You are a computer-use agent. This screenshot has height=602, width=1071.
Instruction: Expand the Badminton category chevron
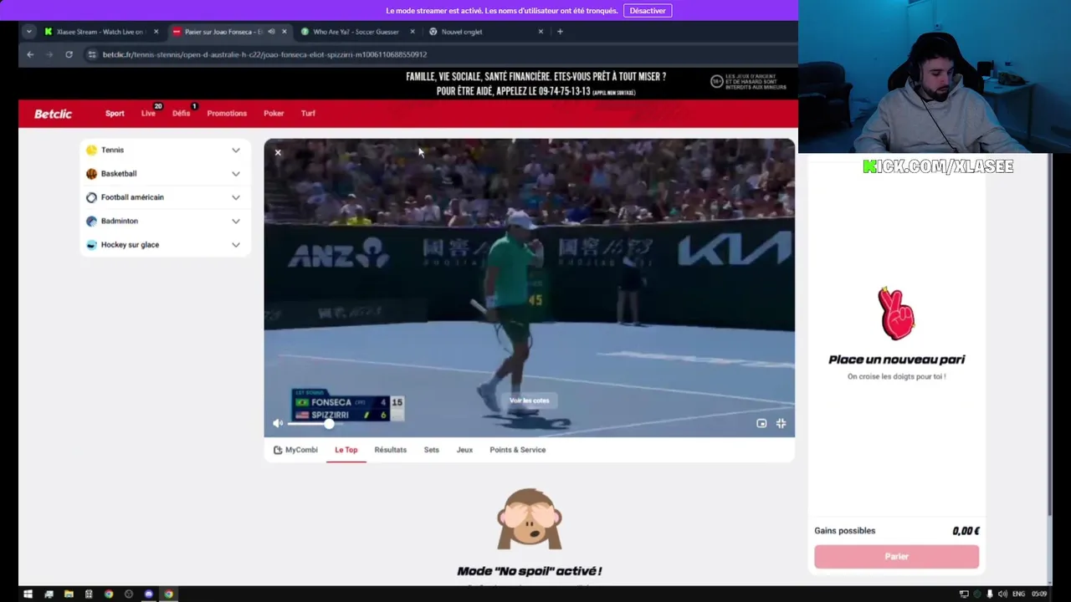236,222
